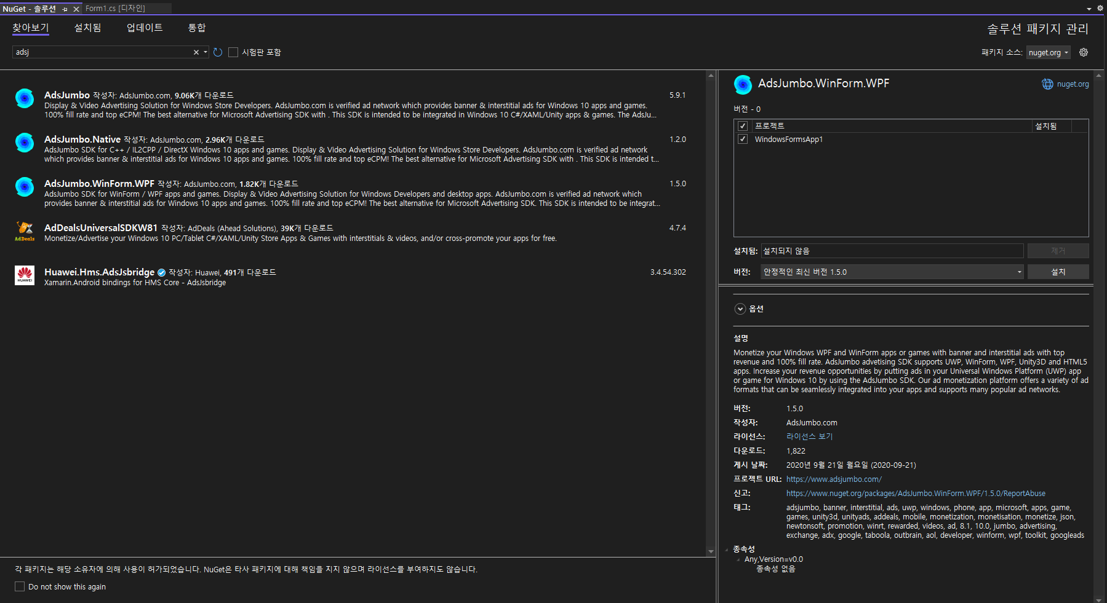Click the AdDealsUniversalSDKW81 package icon
1107x603 pixels.
pyautogui.click(x=25, y=231)
